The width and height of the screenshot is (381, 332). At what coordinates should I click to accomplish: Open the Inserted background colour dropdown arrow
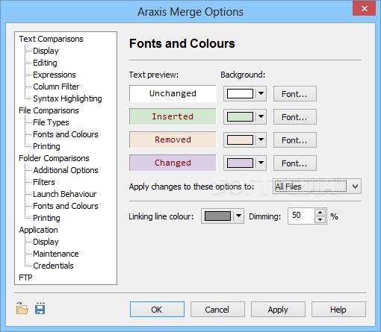[x=261, y=116]
